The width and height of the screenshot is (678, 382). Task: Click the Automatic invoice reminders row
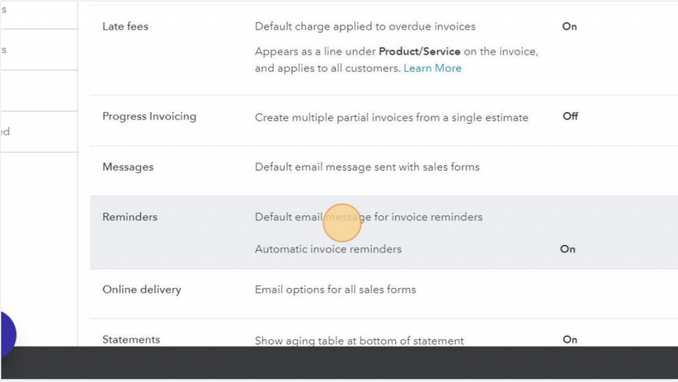328,249
